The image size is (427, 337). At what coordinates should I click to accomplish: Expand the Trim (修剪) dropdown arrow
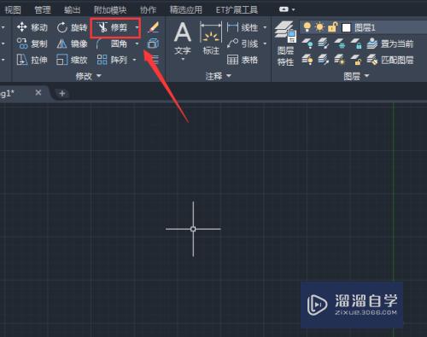click(137, 27)
